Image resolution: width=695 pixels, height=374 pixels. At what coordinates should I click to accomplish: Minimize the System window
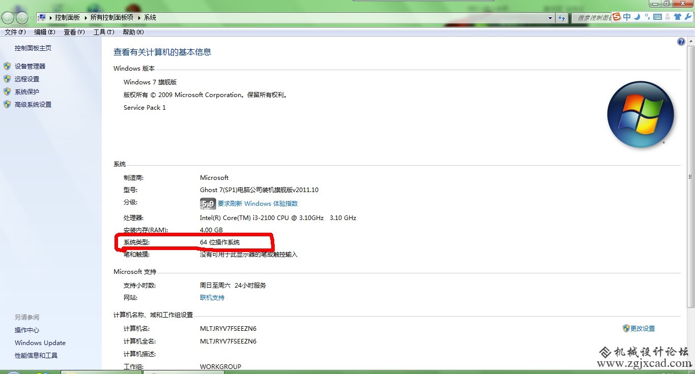[655, 3]
